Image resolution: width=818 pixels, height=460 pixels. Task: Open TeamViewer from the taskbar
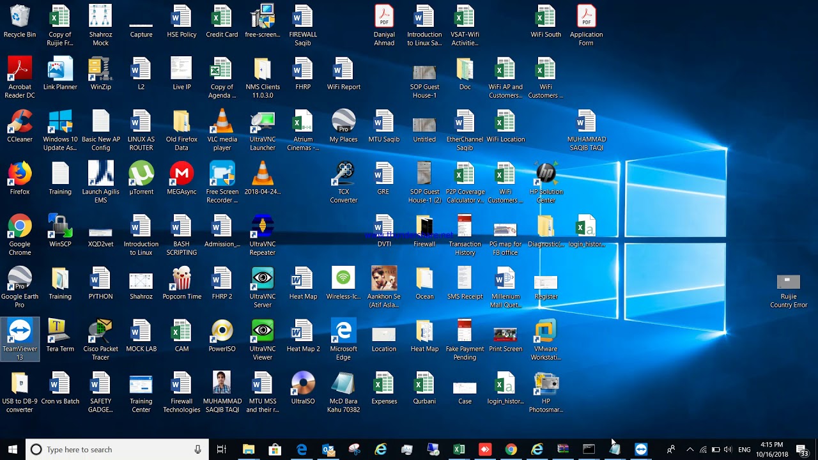tap(641, 450)
